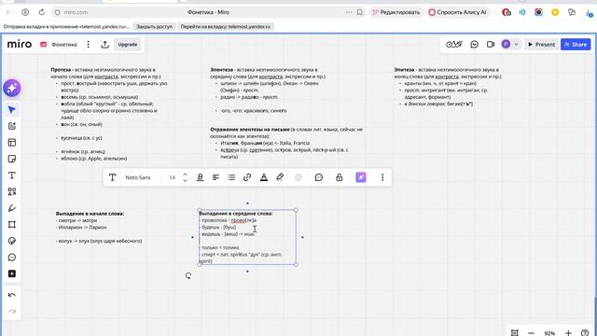597x336 pixels.
Task: Click the Выпадение в начале слова text
Action: 90,214
